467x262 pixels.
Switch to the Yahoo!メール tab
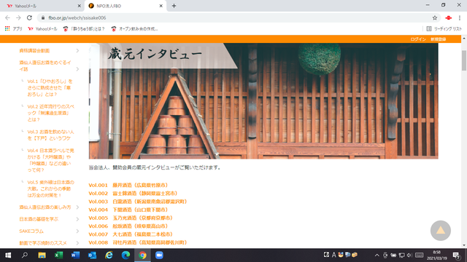coord(43,6)
